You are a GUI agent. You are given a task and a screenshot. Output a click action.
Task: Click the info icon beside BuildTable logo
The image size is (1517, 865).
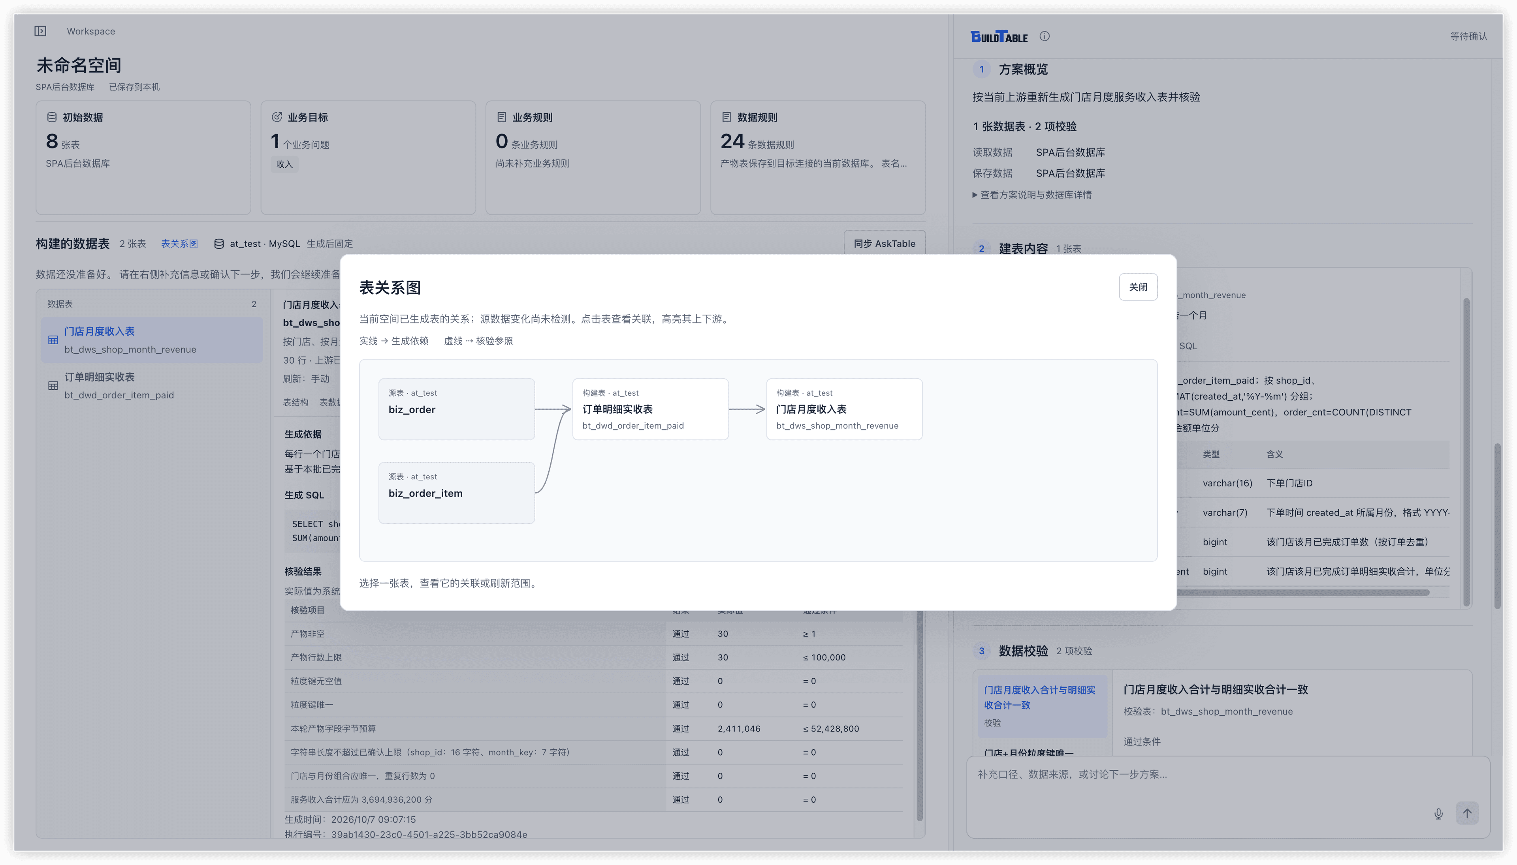(1045, 36)
